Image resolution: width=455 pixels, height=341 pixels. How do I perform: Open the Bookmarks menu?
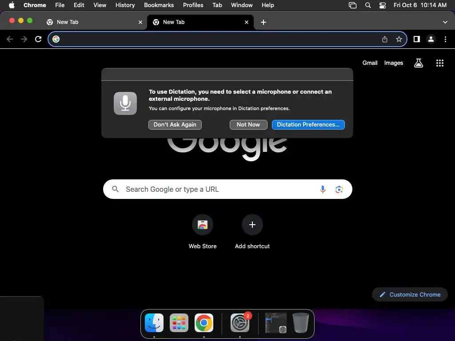coord(159,5)
